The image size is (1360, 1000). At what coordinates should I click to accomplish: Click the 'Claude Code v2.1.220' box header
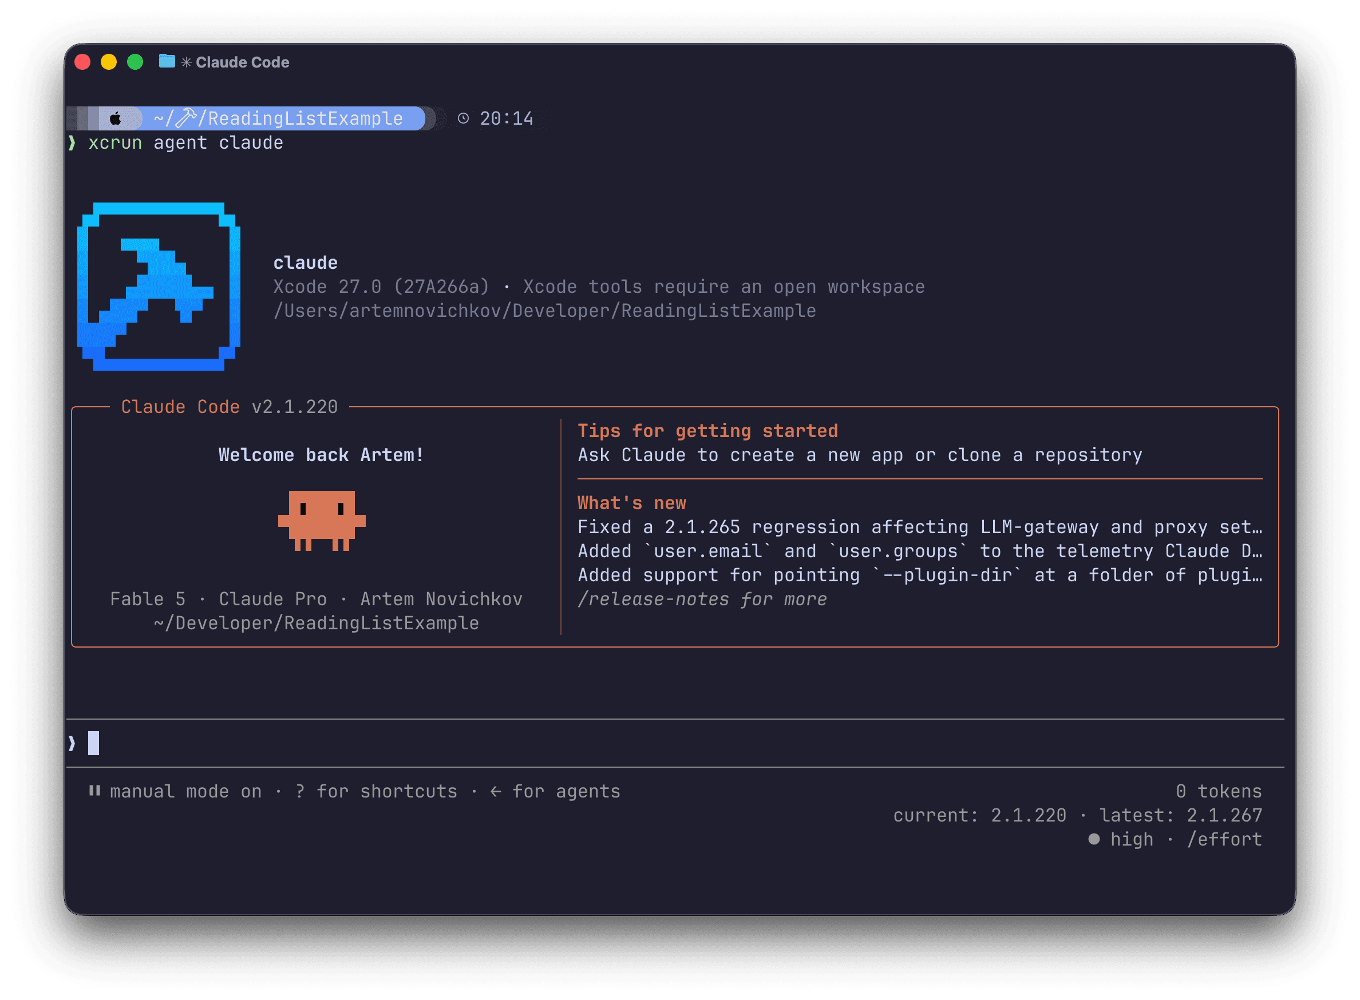[230, 407]
